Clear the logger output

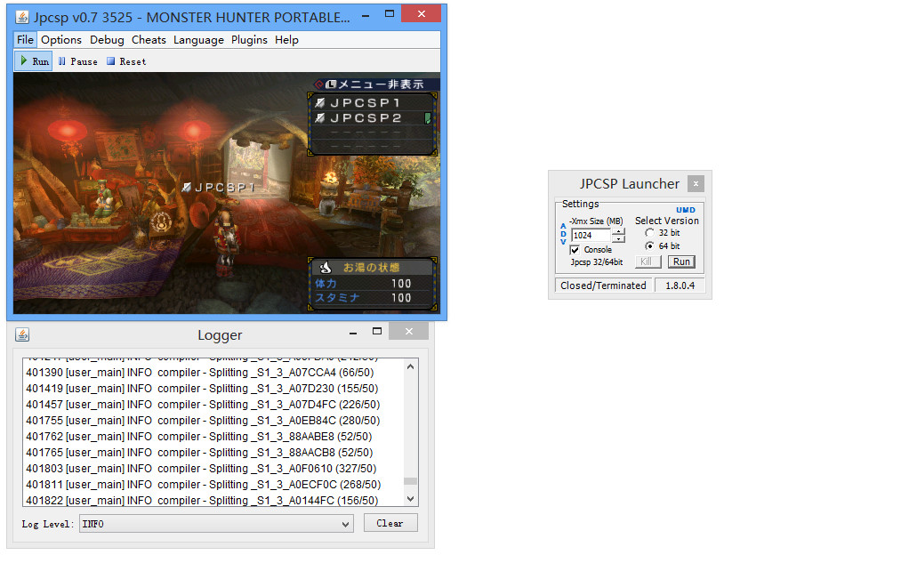tap(390, 523)
